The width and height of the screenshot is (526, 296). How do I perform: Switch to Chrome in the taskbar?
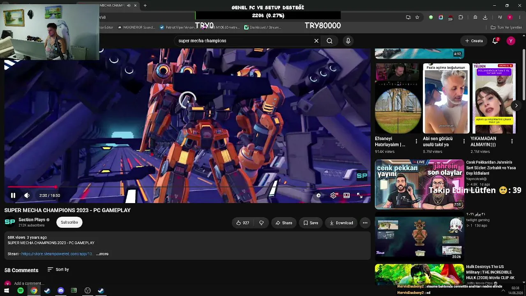click(x=34, y=291)
